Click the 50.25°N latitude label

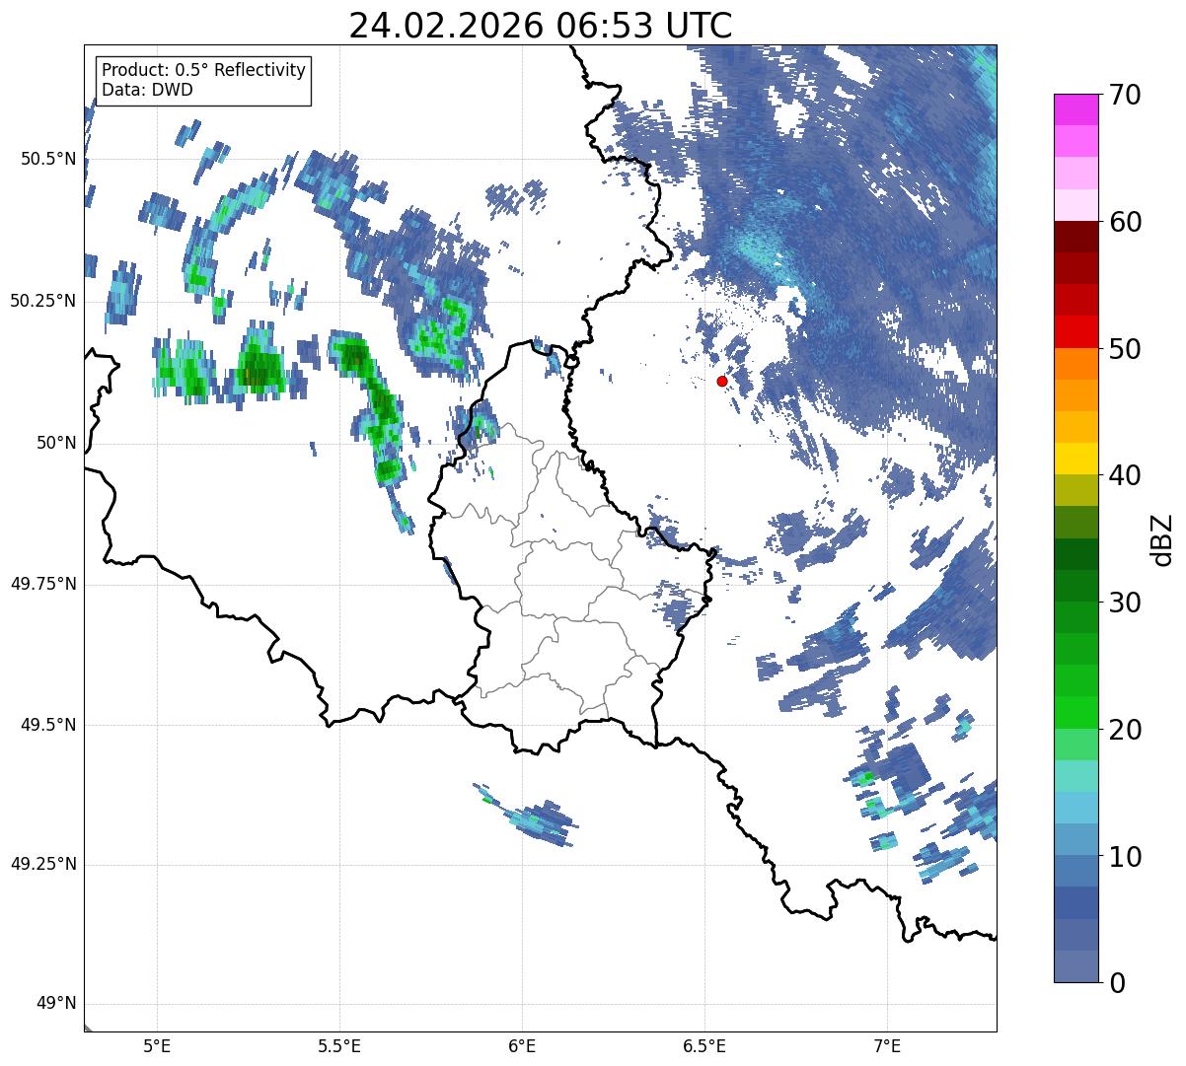pos(43,301)
